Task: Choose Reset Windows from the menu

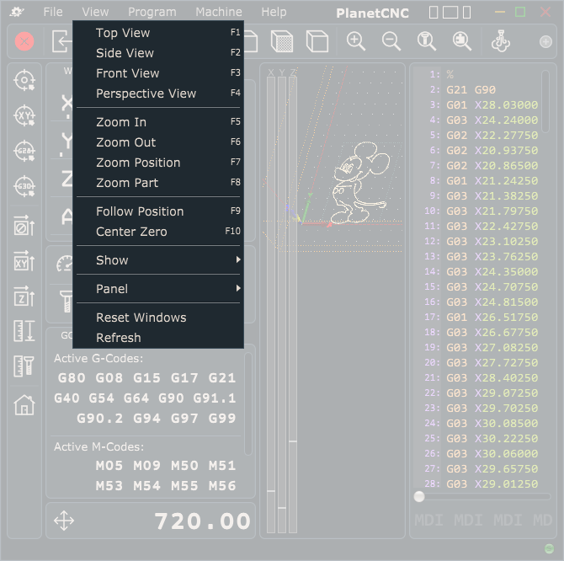Action: point(141,318)
